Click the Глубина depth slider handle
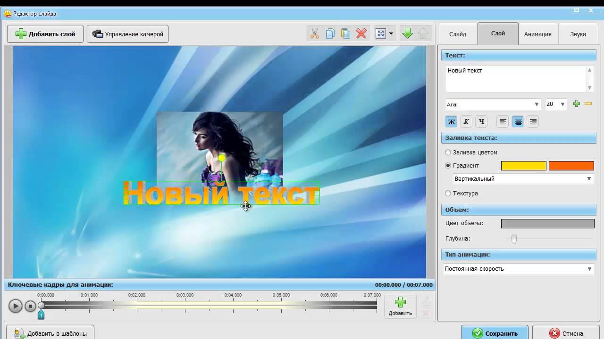 click(514, 239)
